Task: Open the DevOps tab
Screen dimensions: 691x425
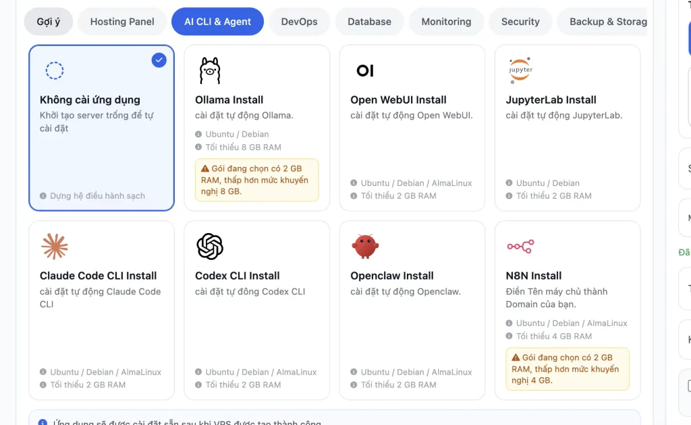Action: coord(299,22)
